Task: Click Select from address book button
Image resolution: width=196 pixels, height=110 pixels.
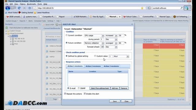Action: tap(100, 88)
